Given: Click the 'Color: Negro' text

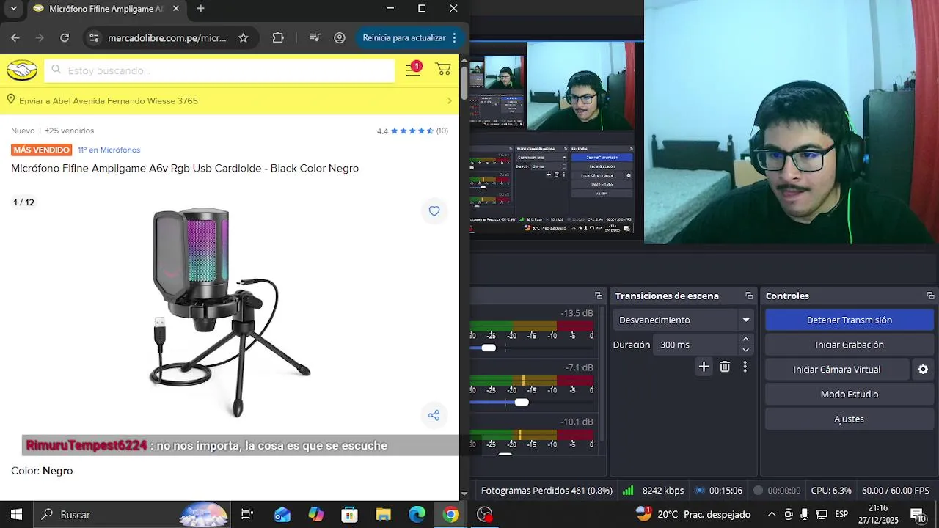Looking at the screenshot, I should pos(42,471).
